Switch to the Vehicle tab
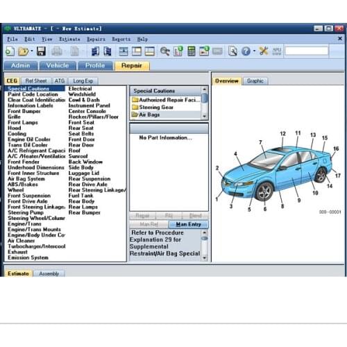 [58, 65]
